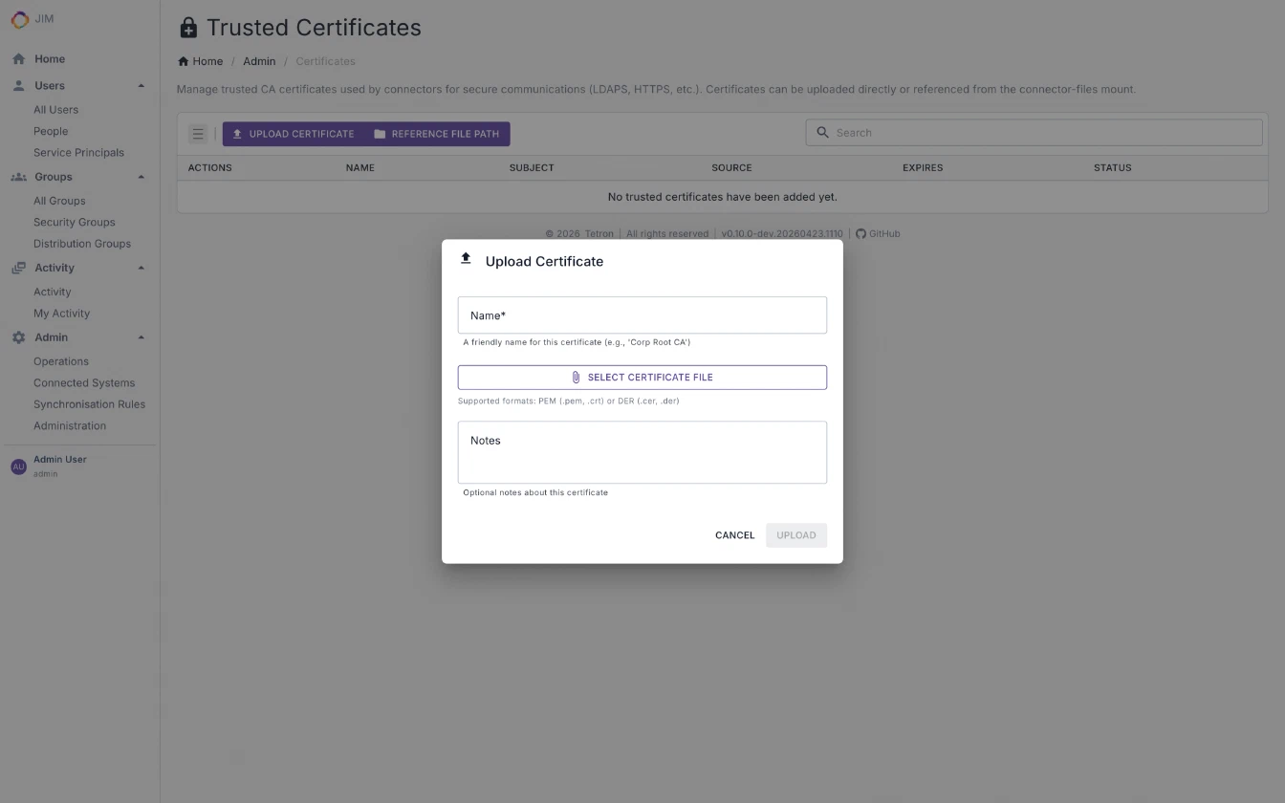The image size is (1285, 803).
Task: Click the search magnifier icon
Action: tap(823, 132)
